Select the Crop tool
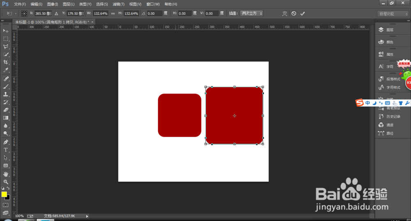Screen dimensions: 411x221 (x=5, y=62)
